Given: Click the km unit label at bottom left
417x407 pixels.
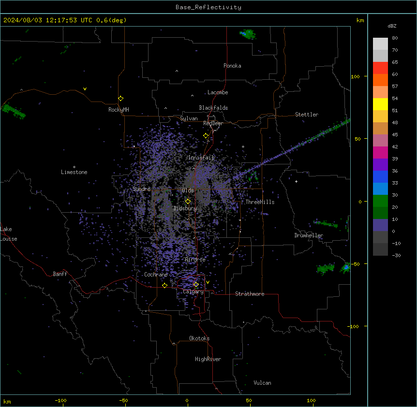Looking at the screenshot, I should tap(7, 401).
